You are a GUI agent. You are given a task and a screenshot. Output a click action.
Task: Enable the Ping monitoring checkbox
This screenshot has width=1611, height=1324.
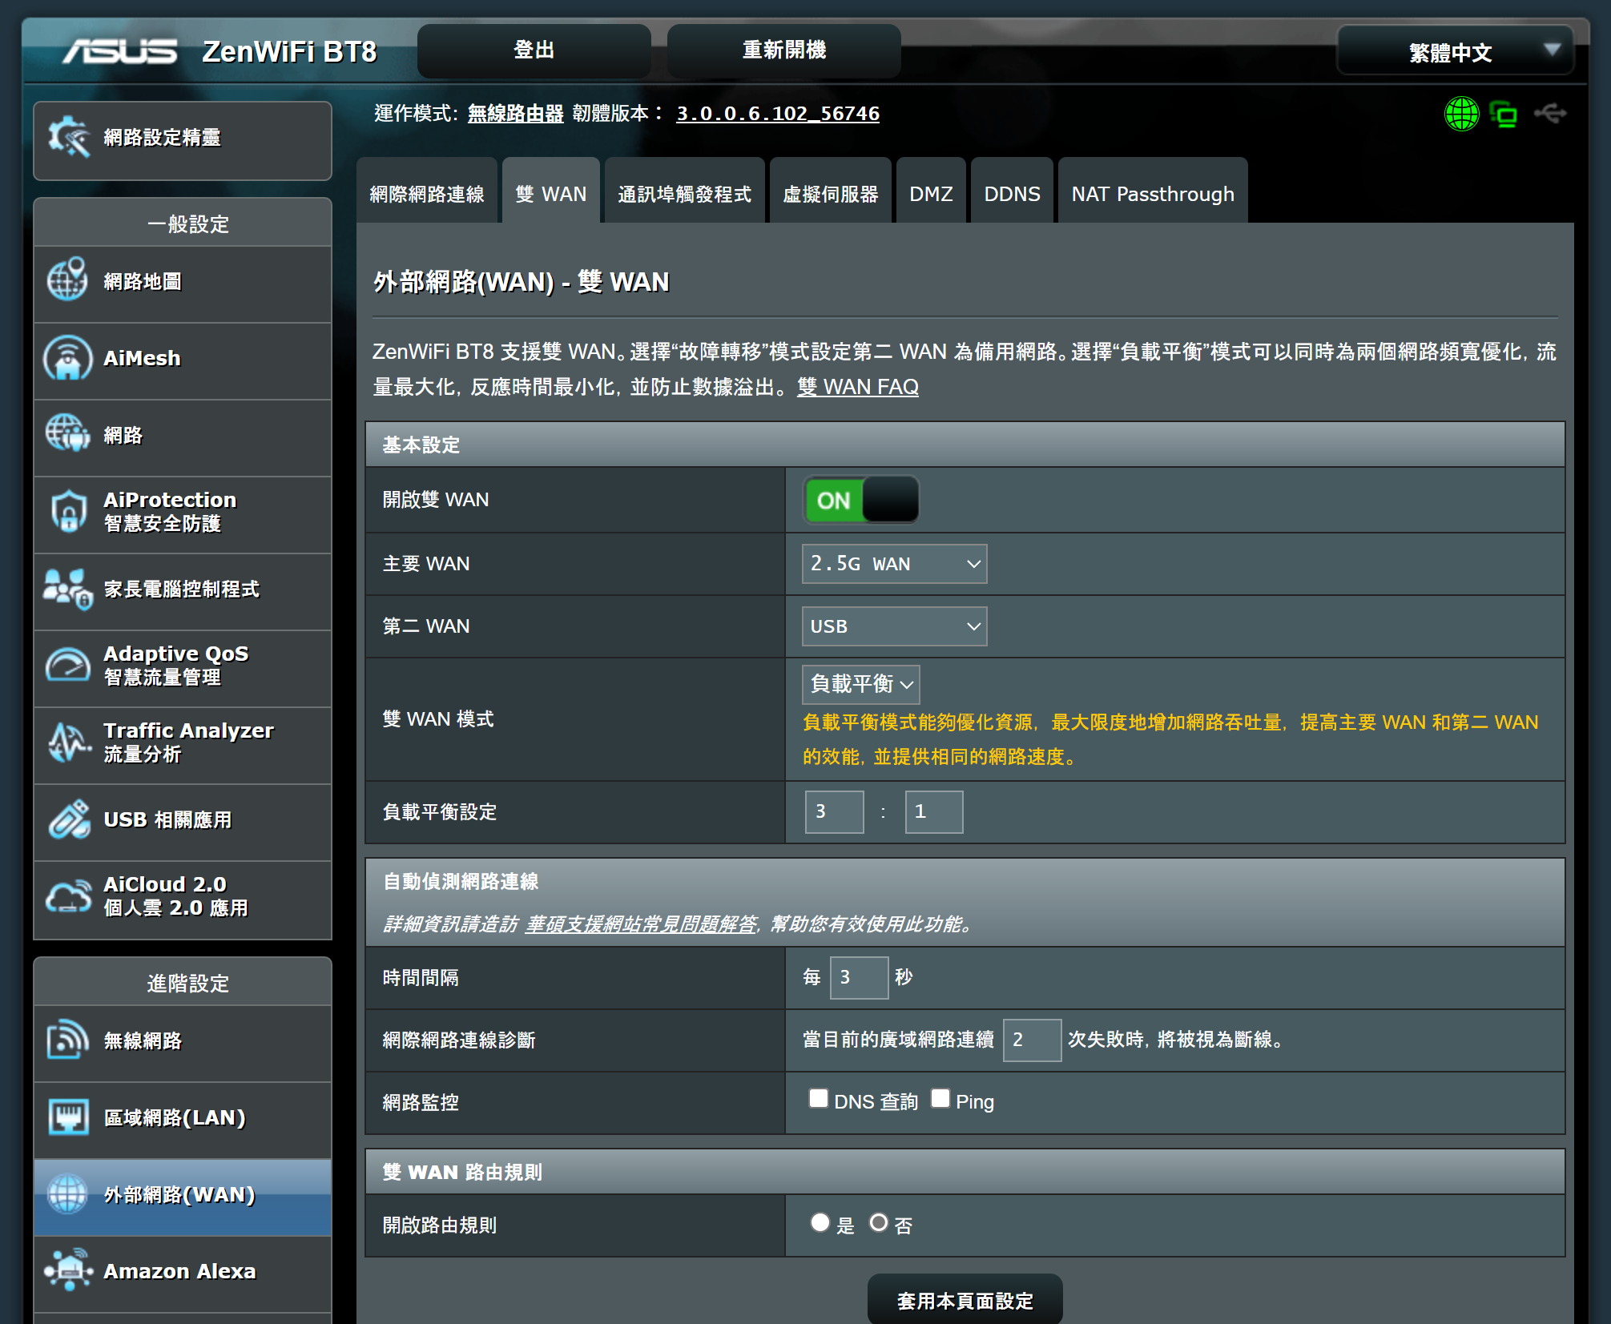pos(940,1098)
